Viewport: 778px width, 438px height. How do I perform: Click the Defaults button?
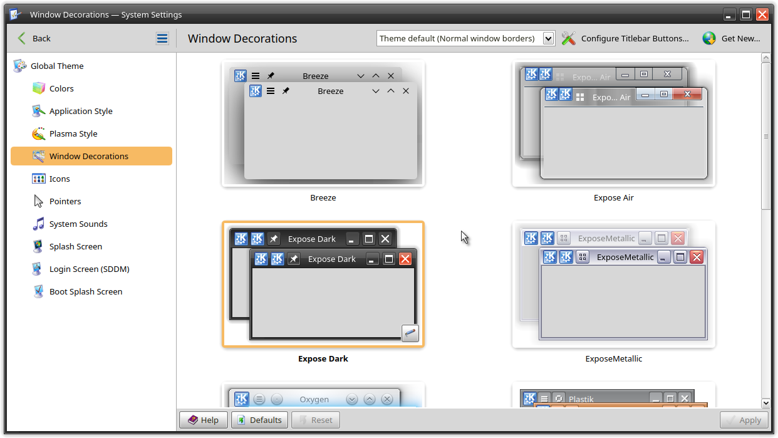click(x=259, y=420)
